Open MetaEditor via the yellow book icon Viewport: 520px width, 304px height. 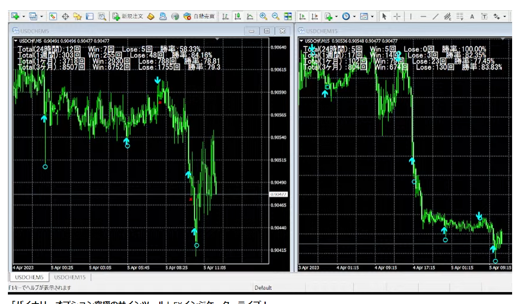point(151,17)
